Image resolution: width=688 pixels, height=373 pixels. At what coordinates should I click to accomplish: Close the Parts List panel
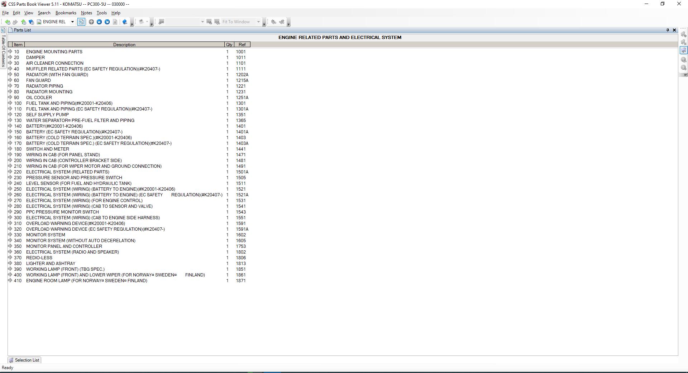674,30
